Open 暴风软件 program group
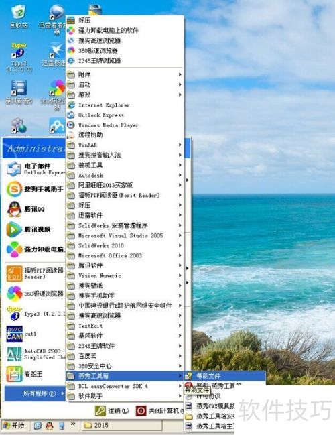The image size is (335, 435). pos(125,336)
